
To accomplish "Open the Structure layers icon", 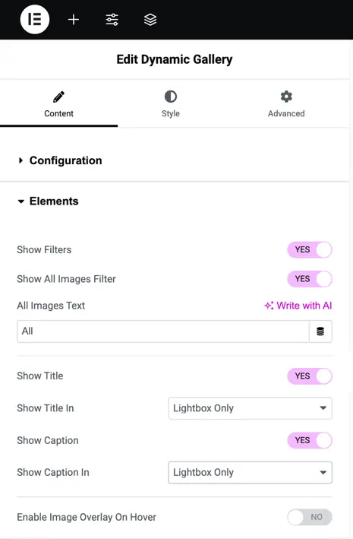I will click(150, 20).
